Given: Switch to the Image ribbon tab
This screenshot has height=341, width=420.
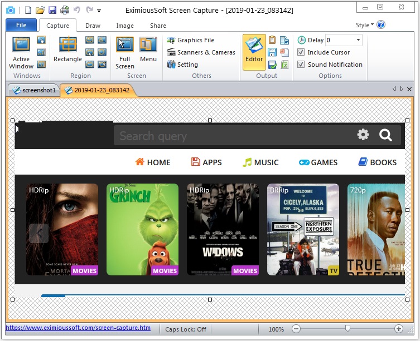Looking at the screenshot, I should tap(125, 26).
